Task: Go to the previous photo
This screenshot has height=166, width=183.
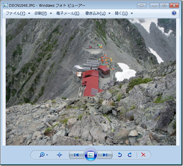Action: coord(76,155)
